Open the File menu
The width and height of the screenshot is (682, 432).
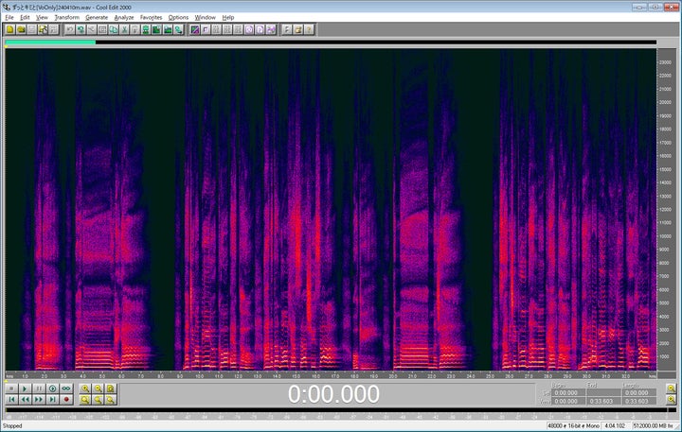pos(9,17)
